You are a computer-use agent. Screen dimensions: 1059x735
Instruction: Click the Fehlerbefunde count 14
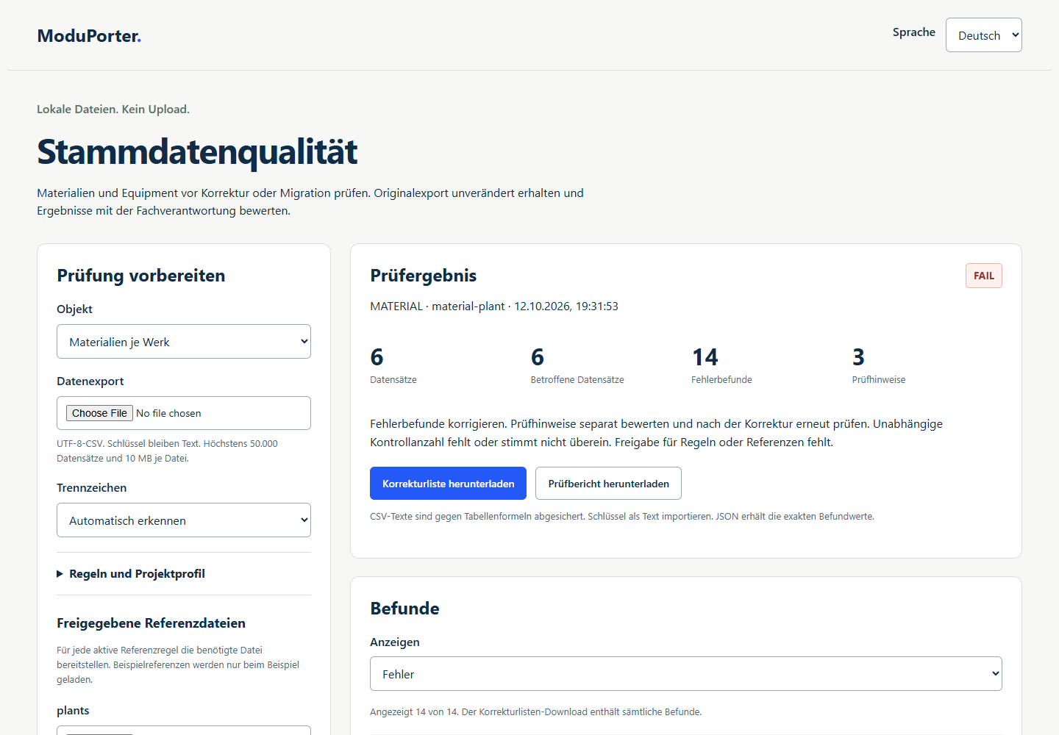tap(705, 357)
